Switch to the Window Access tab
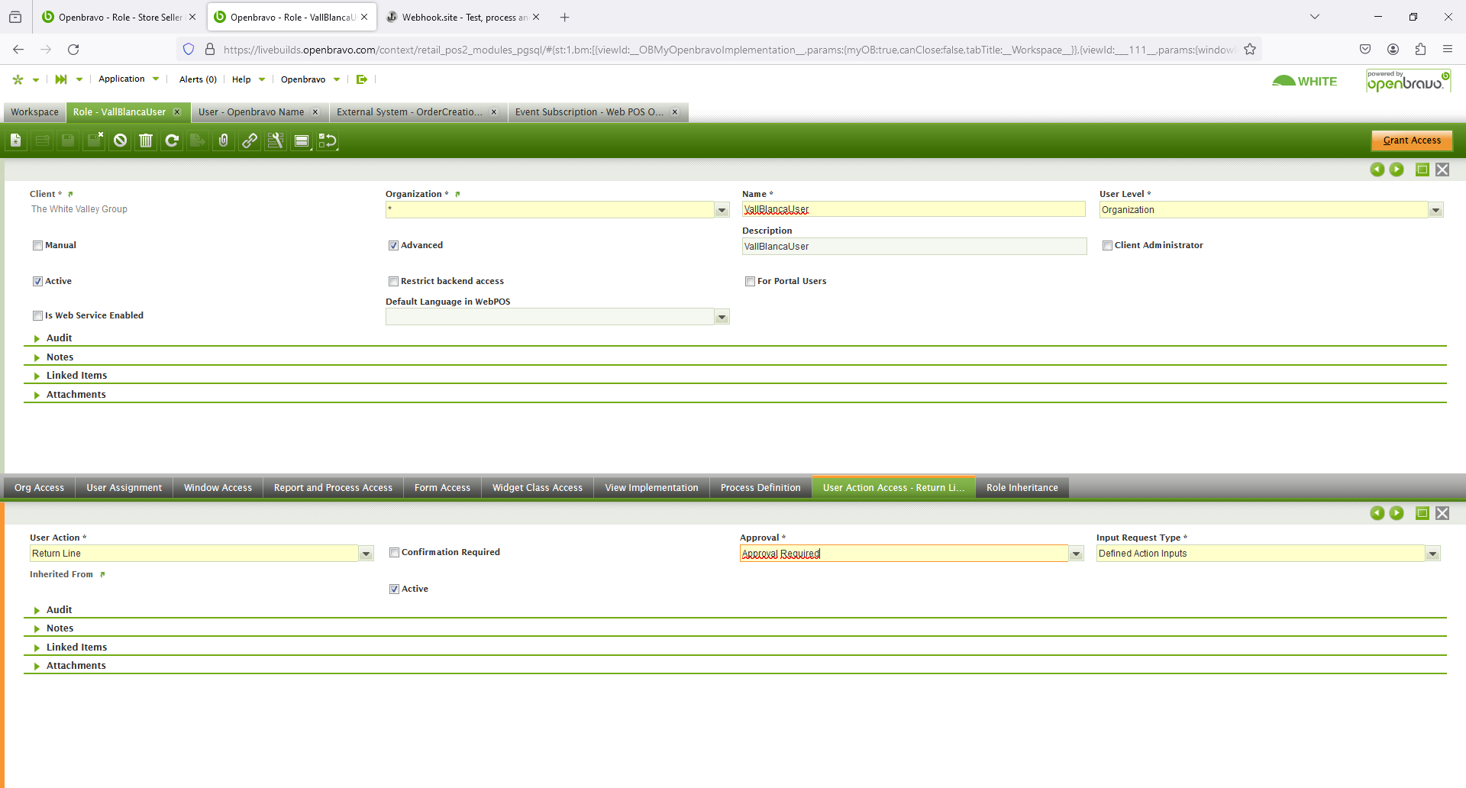1466x788 pixels. click(218, 488)
